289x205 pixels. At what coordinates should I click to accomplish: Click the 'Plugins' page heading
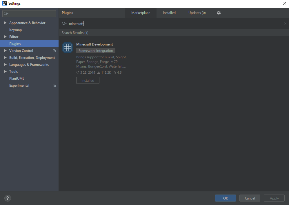pyautogui.click(x=68, y=13)
